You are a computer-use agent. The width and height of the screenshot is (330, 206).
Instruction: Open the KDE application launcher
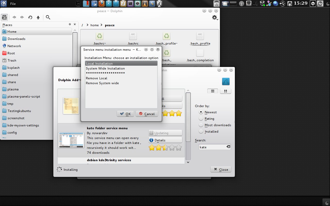click(x=4, y=4)
